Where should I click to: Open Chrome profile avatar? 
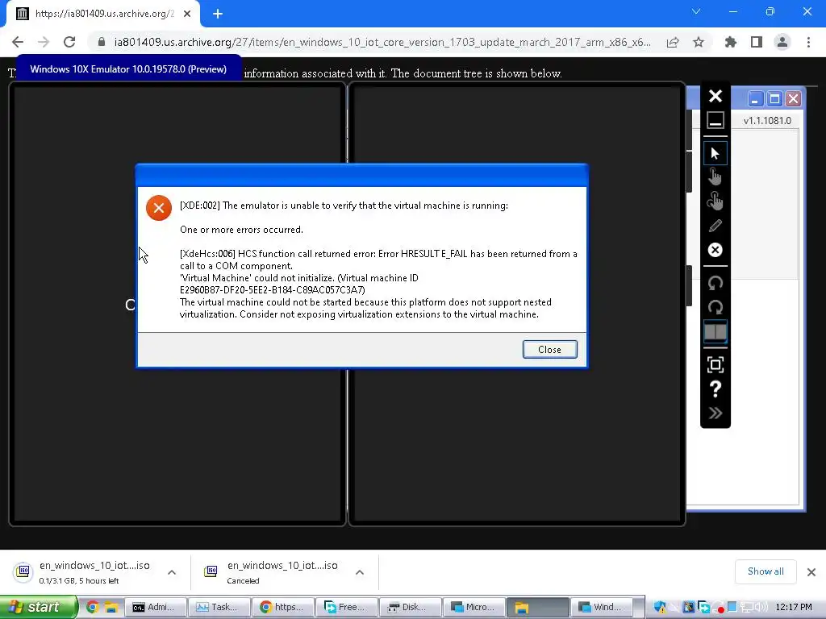pos(782,42)
